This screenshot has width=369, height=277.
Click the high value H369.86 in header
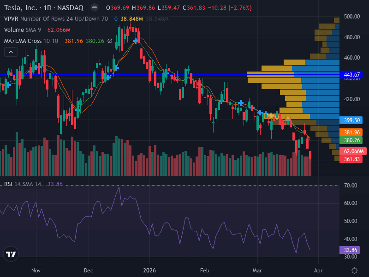point(143,8)
